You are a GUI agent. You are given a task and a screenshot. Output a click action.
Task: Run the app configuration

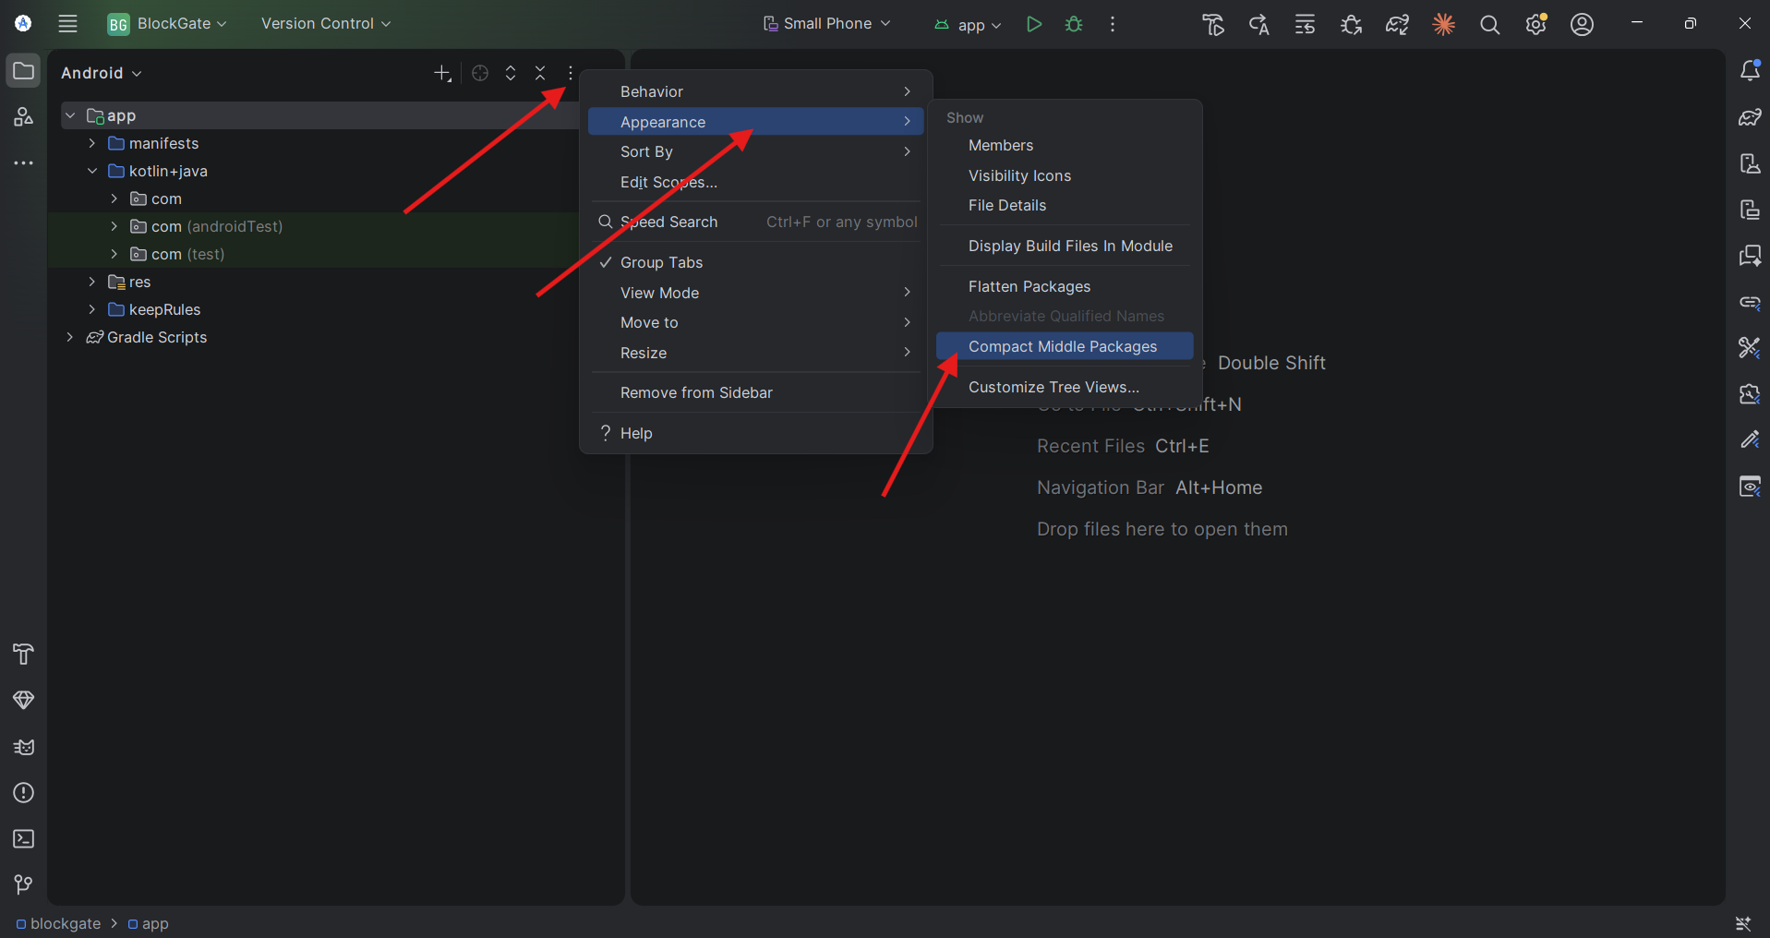1034,24
